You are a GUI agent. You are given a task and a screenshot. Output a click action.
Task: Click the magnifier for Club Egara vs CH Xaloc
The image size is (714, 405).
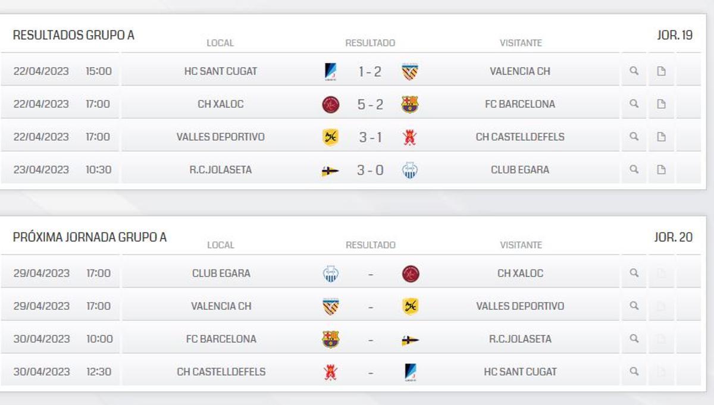click(634, 273)
